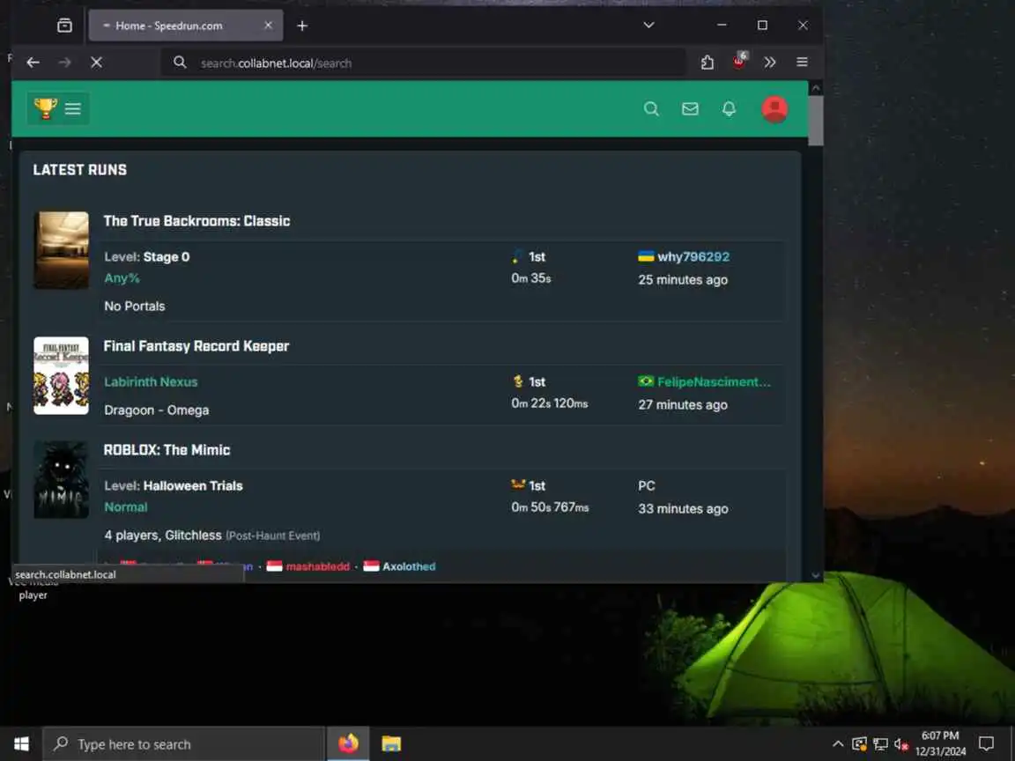Click the 1st place trophy on Backrooms run
1015x761 pixels.
(516, 257)
